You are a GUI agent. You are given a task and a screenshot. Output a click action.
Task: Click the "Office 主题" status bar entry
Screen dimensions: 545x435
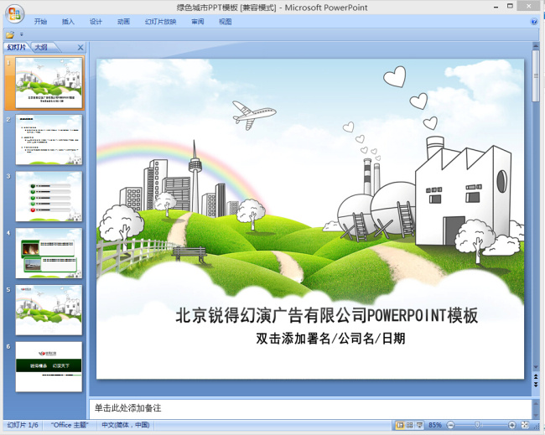coord(70,425)
